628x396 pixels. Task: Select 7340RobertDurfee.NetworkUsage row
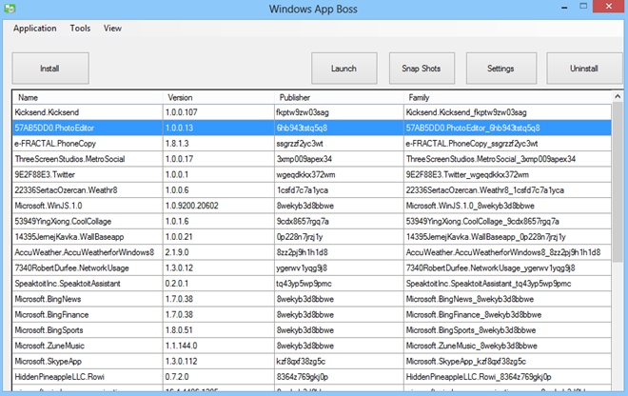point(312,268)
